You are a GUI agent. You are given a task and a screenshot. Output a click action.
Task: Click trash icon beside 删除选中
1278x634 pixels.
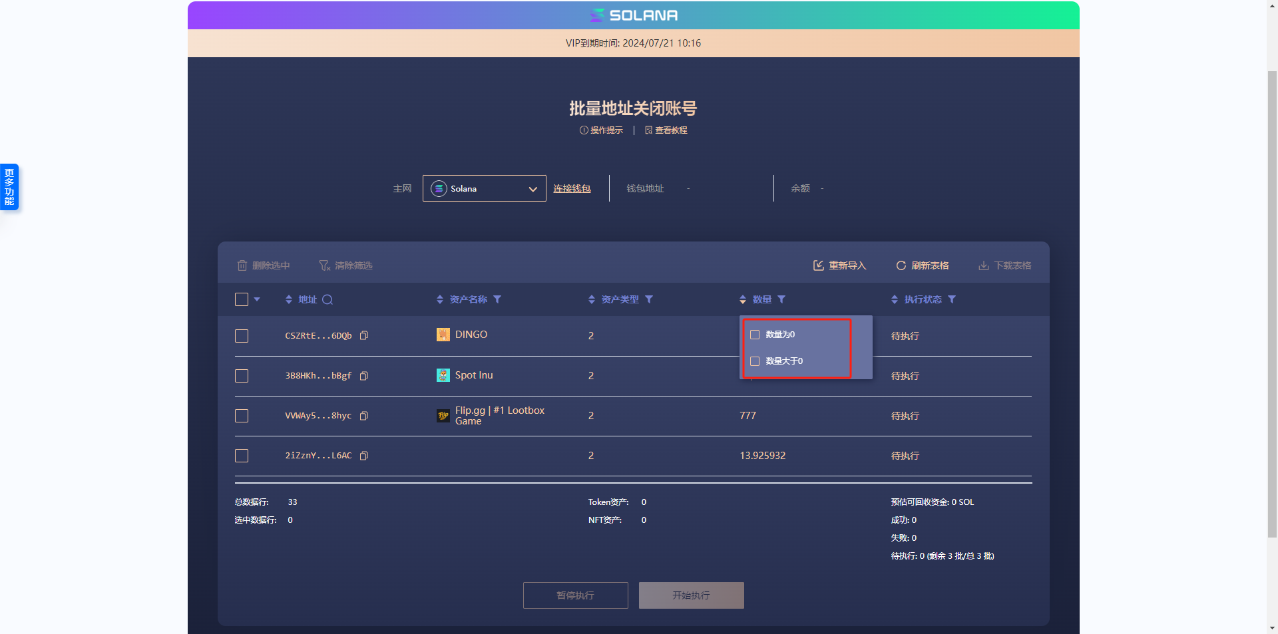click(242, 265)
